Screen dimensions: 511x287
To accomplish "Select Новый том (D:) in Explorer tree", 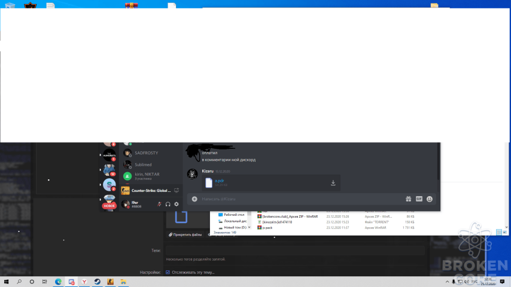I will click(x=232, y=227).
